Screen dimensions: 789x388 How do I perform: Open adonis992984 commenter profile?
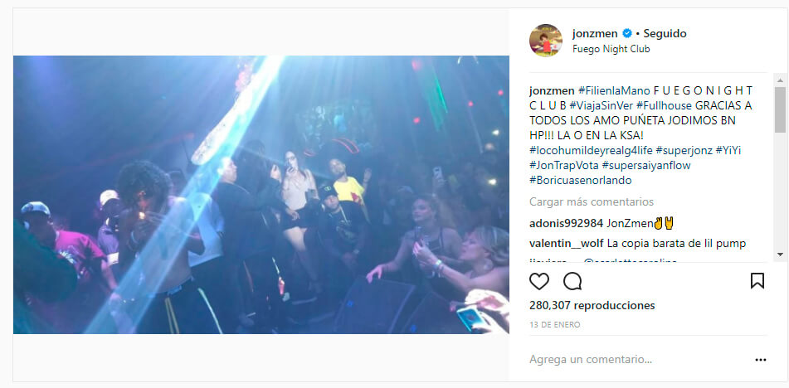(x=566, y=223)
